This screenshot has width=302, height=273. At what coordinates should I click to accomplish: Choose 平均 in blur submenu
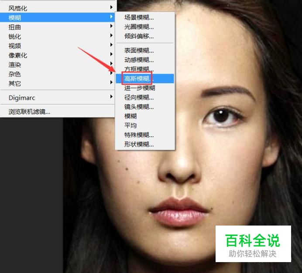click(x=145, y=125)
